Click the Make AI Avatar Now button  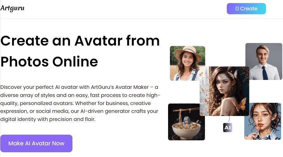pyautogui.click(x=36, y=143)
